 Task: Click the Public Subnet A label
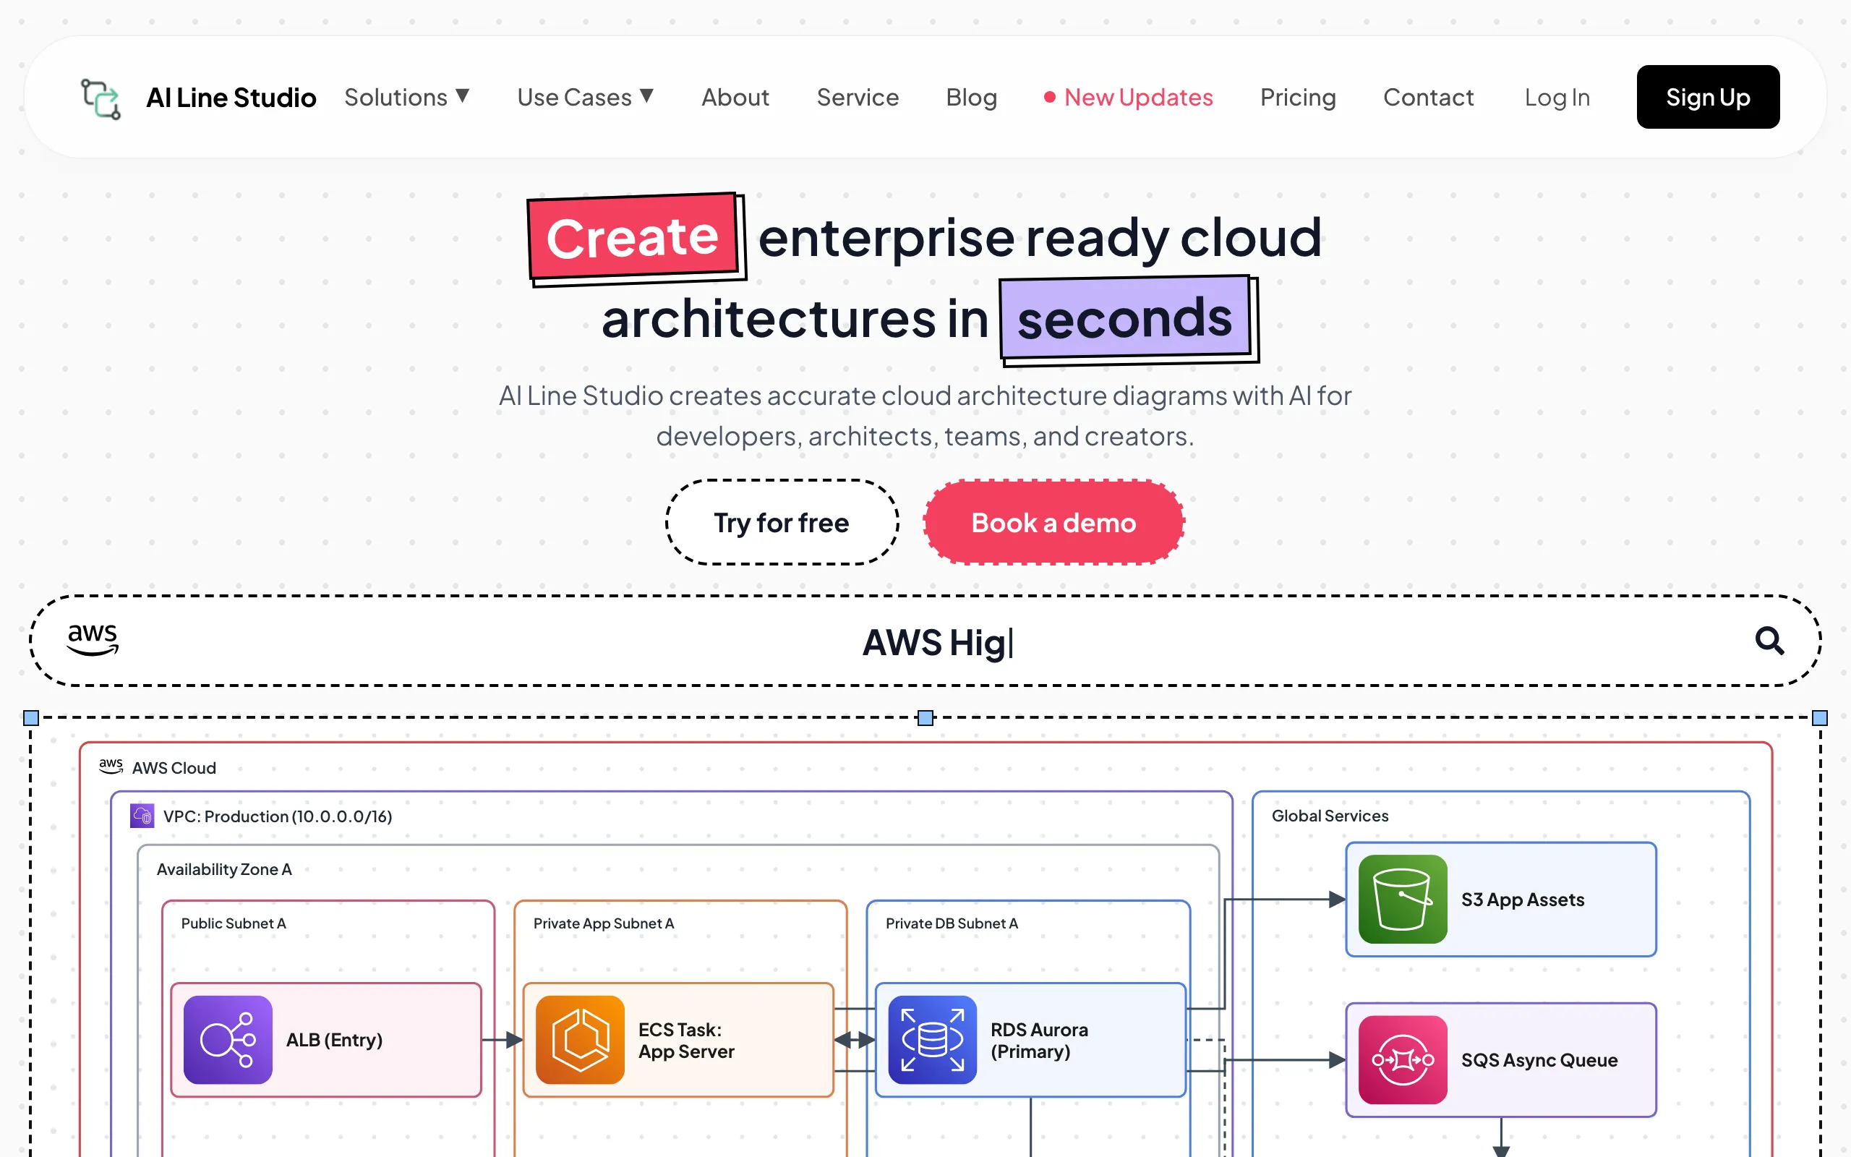pyautogui.click(x=234, y=923)
